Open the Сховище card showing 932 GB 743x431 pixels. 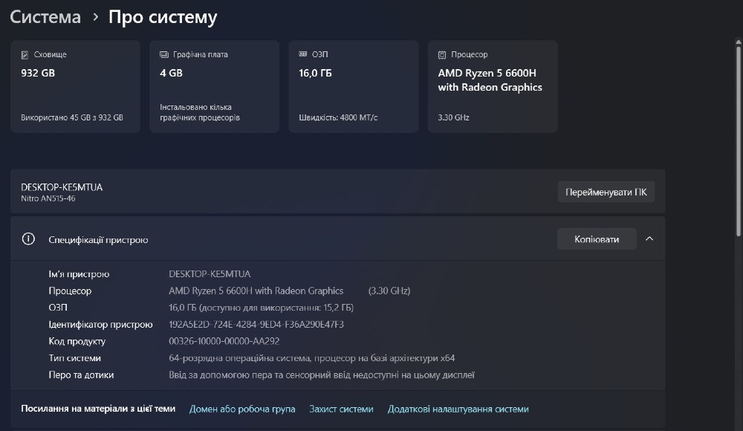click(74, 85)
